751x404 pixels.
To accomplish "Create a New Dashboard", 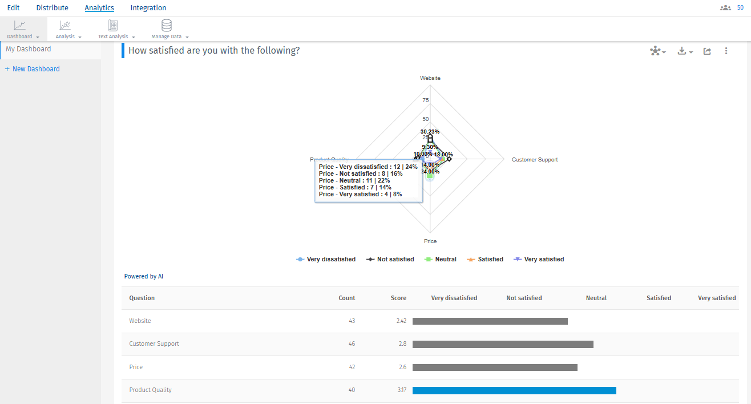I will tap(32, 69).
